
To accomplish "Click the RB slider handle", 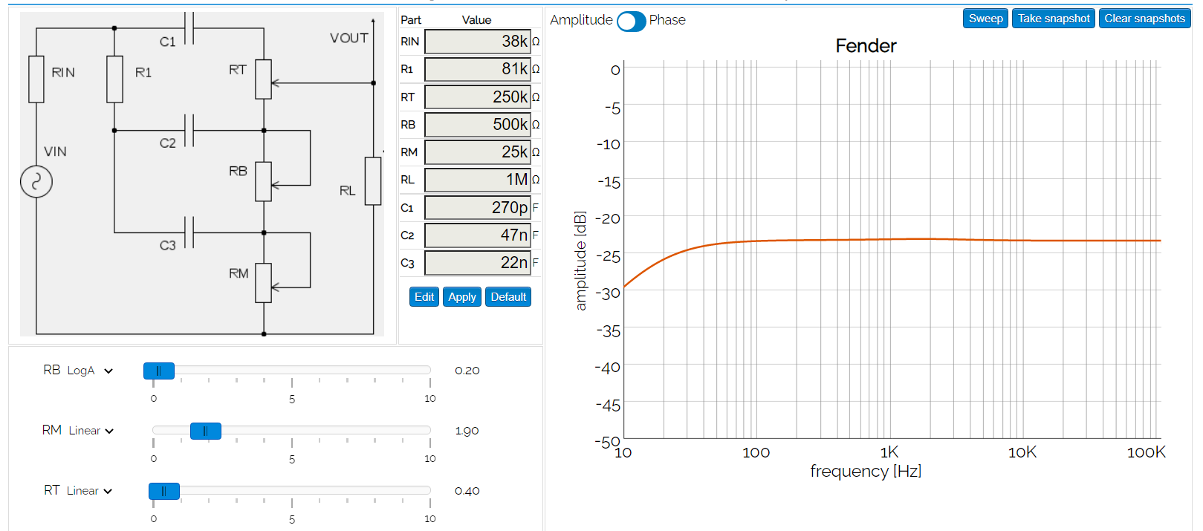I will click(159, 371).
